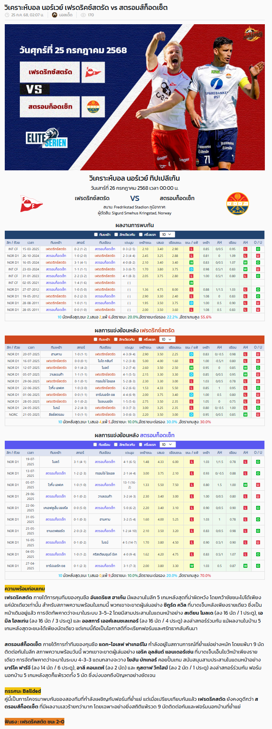Screen dimensions: 272x729
Task: Click the Strømsgodset round logo inside the banner
Action: coord(93,106)
